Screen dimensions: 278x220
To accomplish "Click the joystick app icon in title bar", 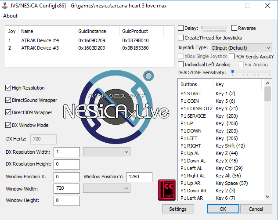I will point(5,6).
